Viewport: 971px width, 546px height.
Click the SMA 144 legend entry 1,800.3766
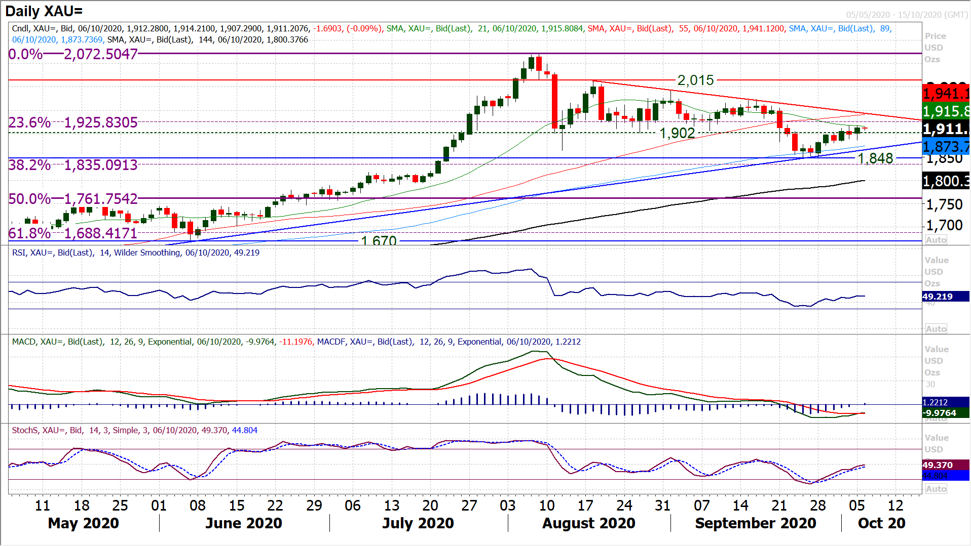[208, 39]
